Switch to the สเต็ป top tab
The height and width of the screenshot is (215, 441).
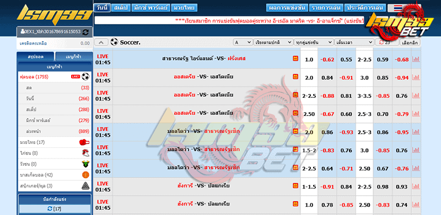[x=121, y=8]
